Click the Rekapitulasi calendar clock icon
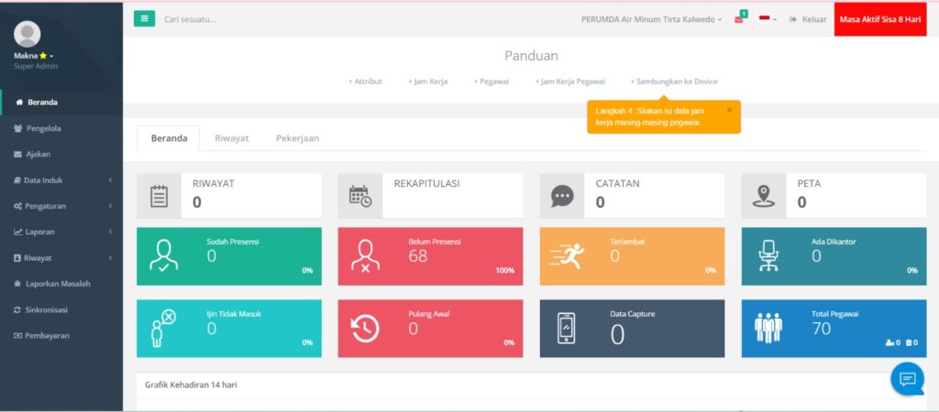The height and width of the screenshot is (412, 939). 360,196
